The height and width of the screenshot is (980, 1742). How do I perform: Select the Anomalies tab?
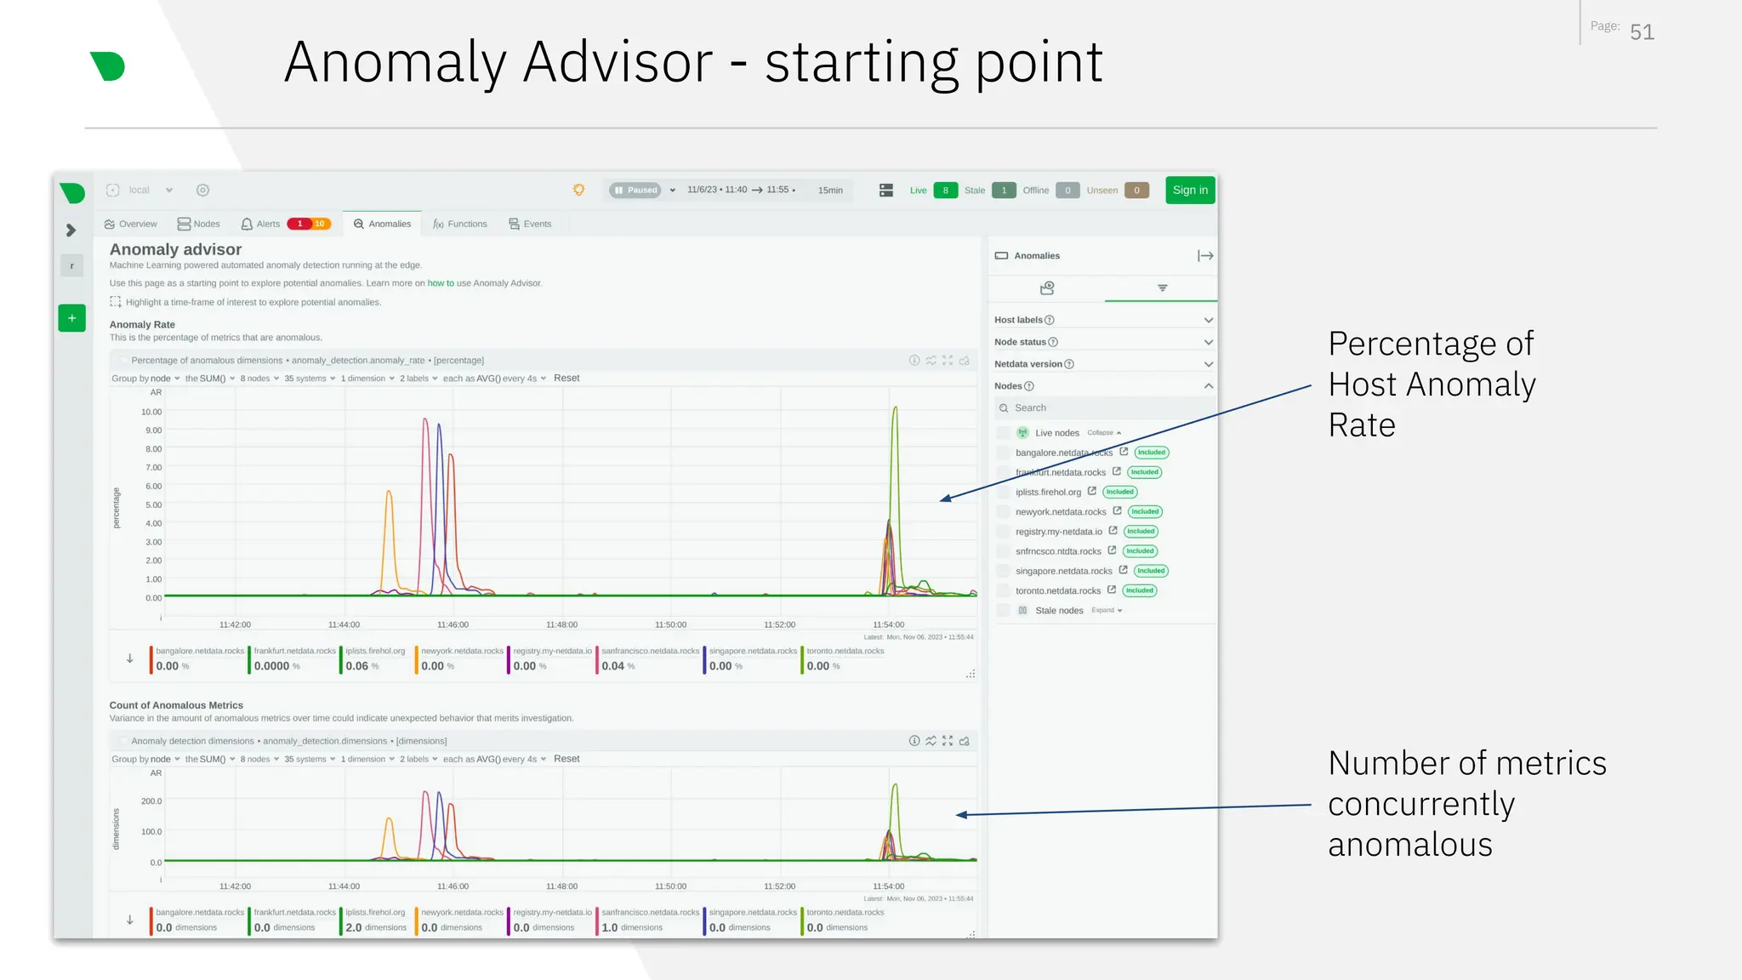383,225
